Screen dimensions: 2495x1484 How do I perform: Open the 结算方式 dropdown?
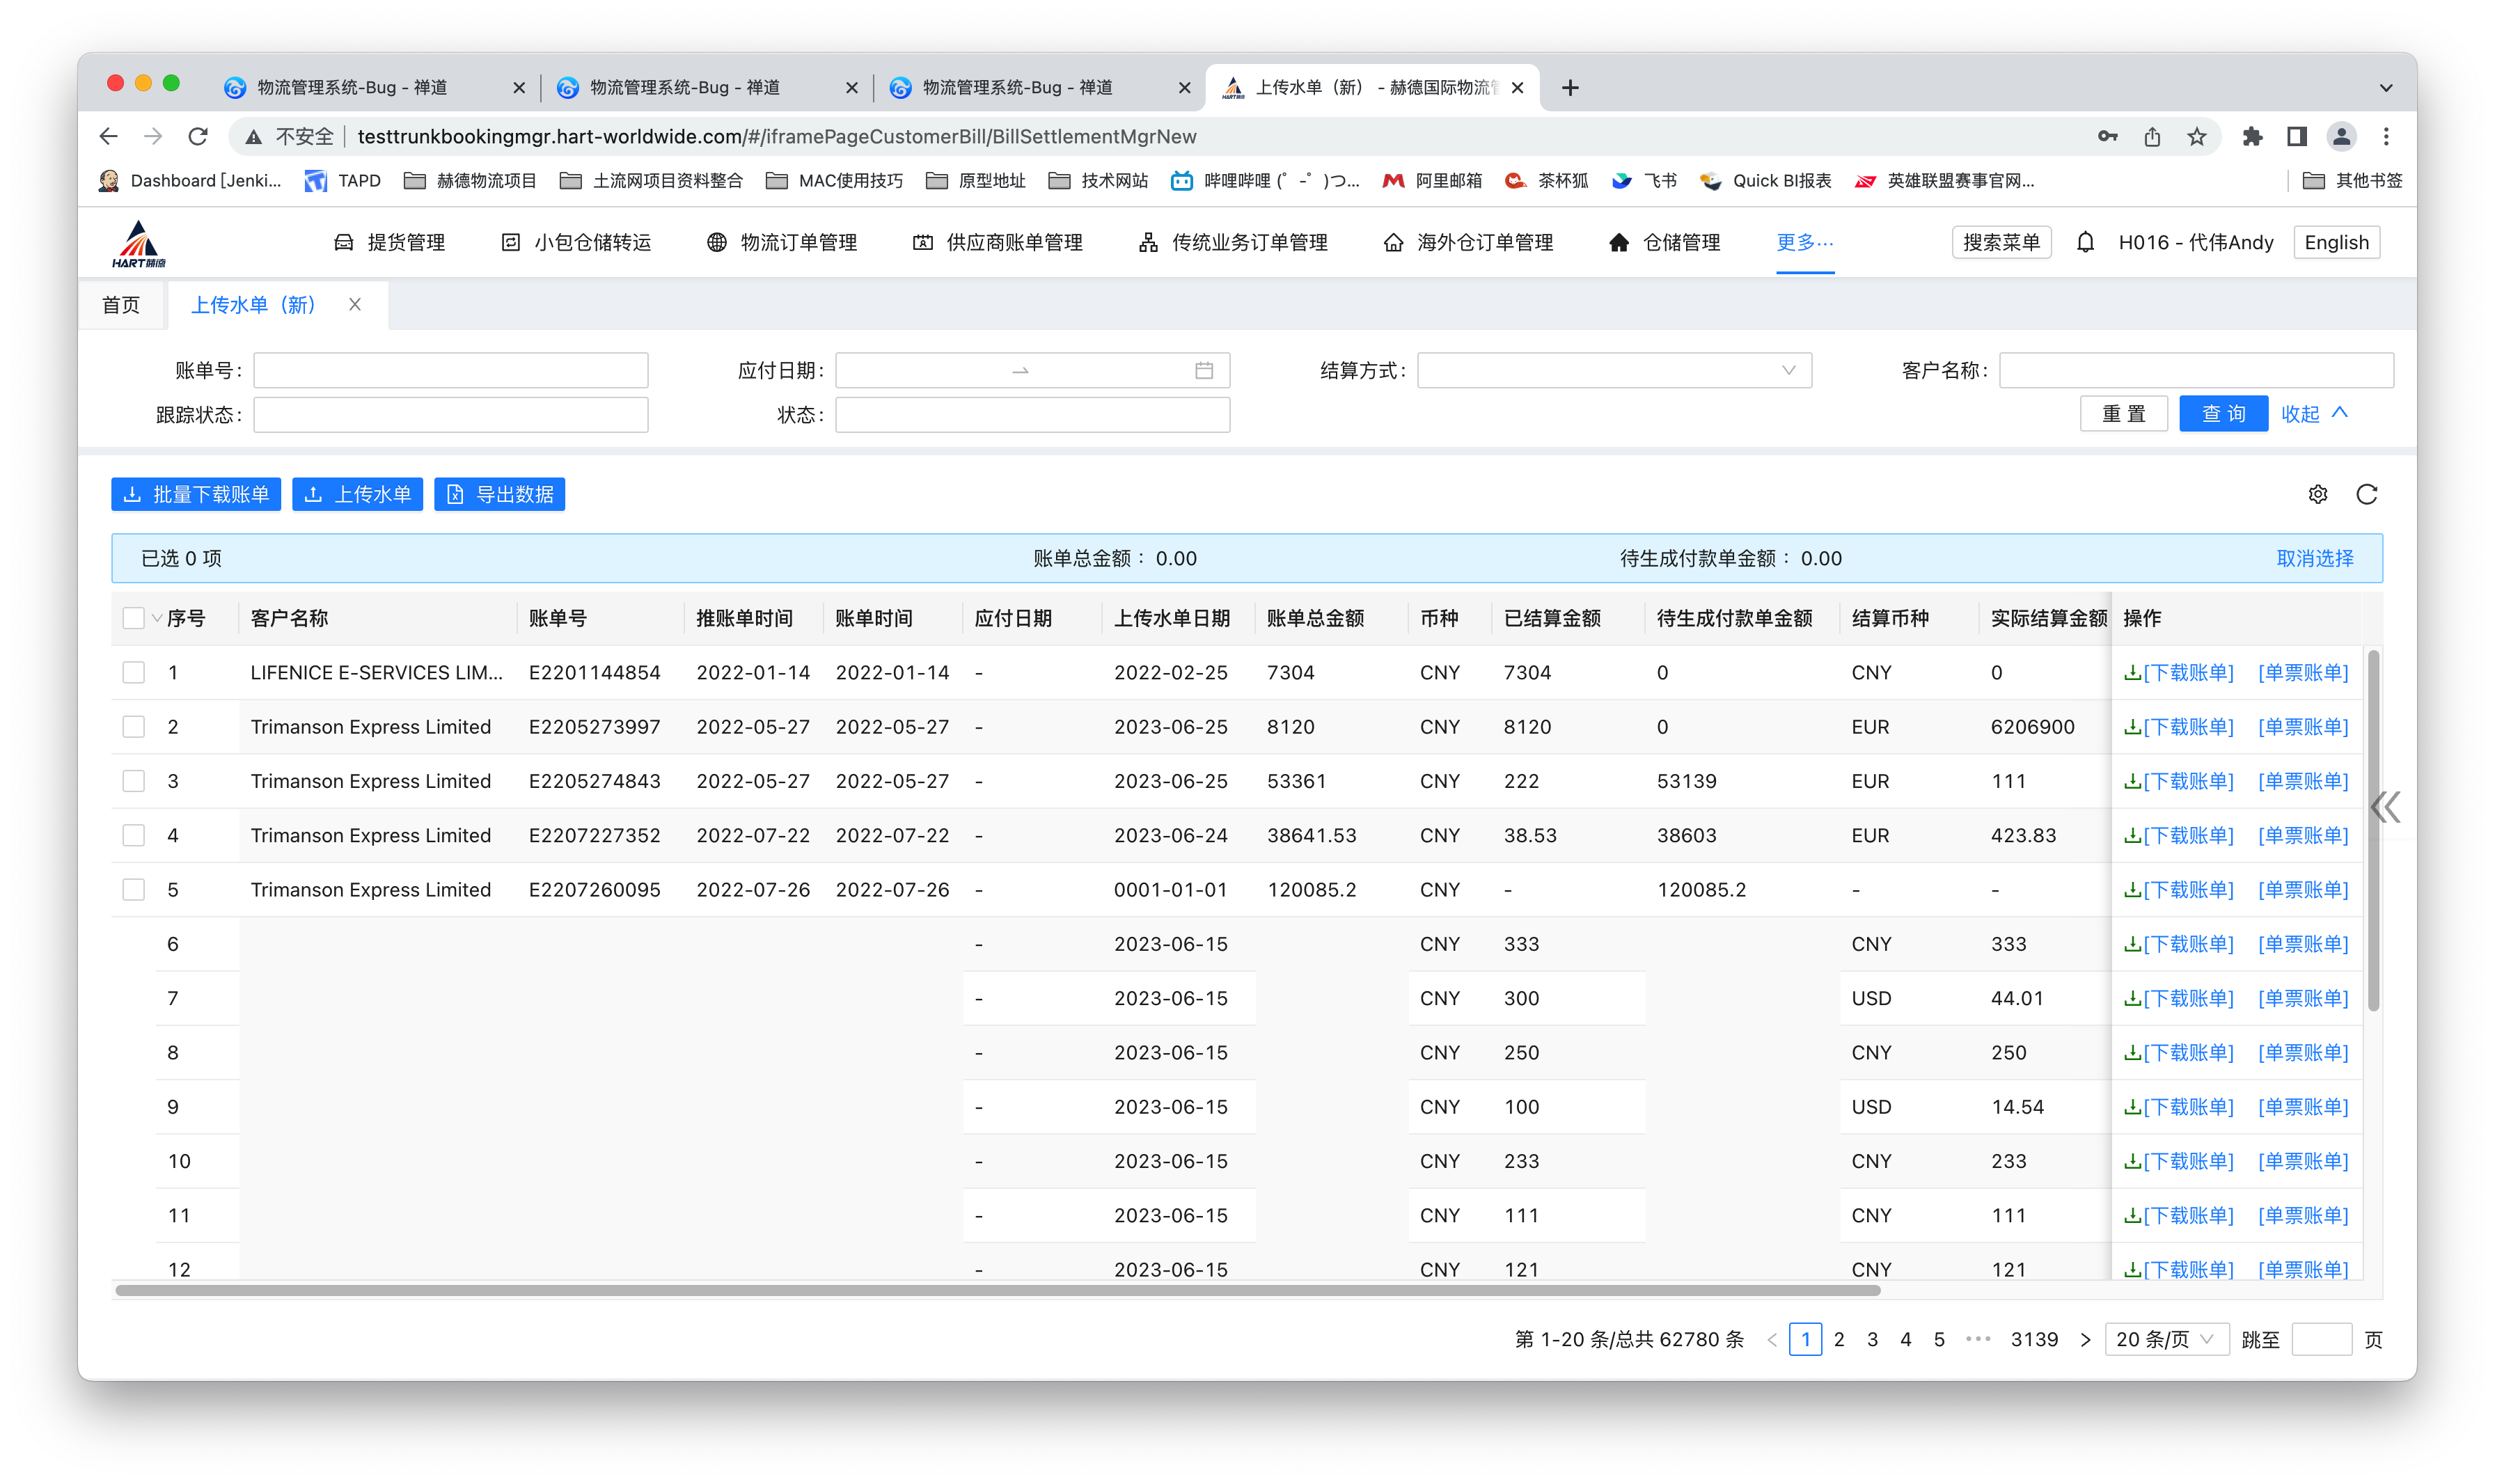tap(1613, 370)
